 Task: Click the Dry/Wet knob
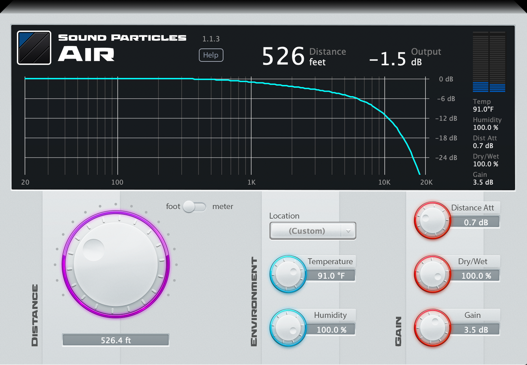(433, 274)
